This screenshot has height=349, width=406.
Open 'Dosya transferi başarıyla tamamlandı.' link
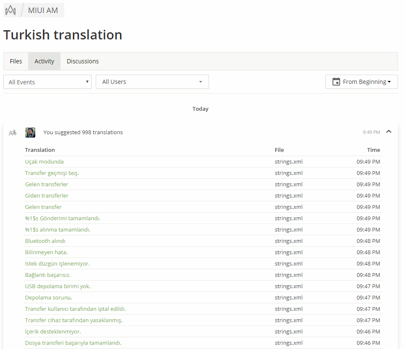click(x=73, y=343)
